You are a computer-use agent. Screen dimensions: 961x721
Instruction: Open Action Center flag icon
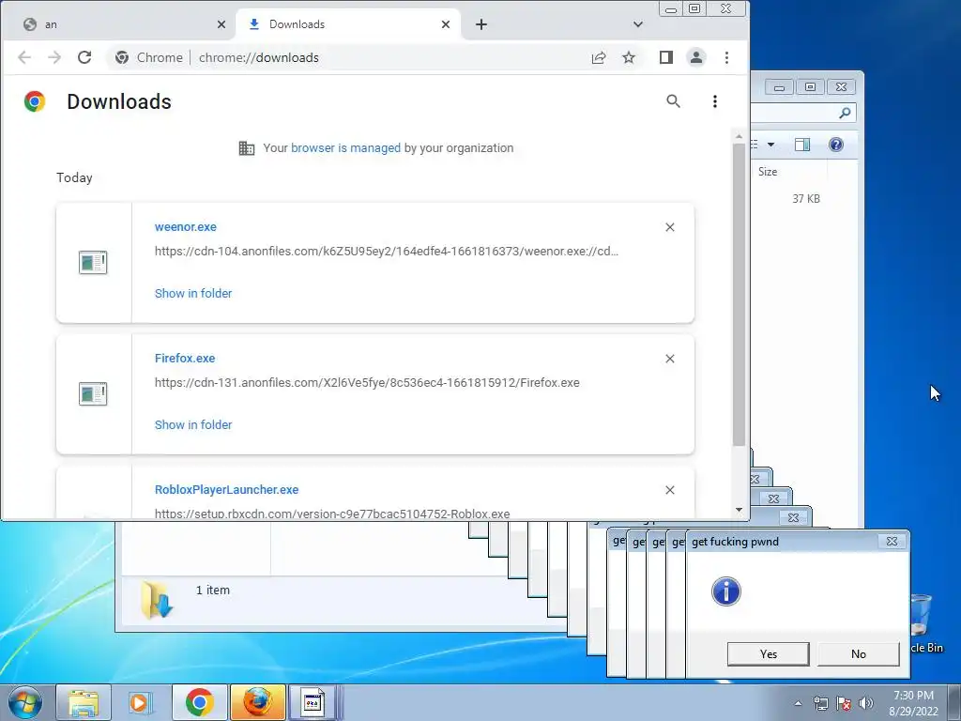coord(844,703)
